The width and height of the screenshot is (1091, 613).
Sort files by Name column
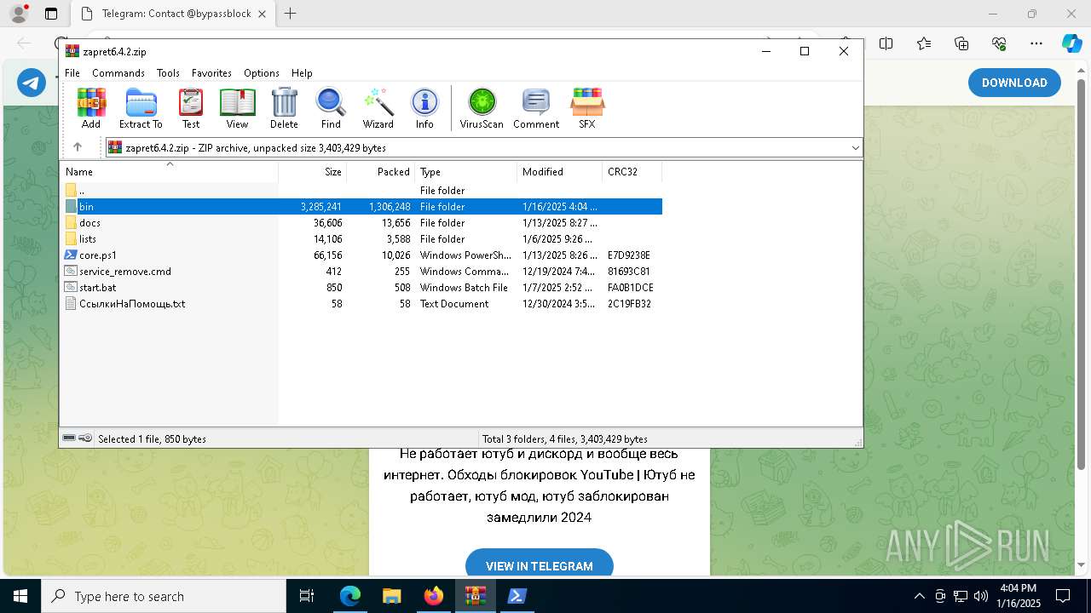(x=169, y=172)
